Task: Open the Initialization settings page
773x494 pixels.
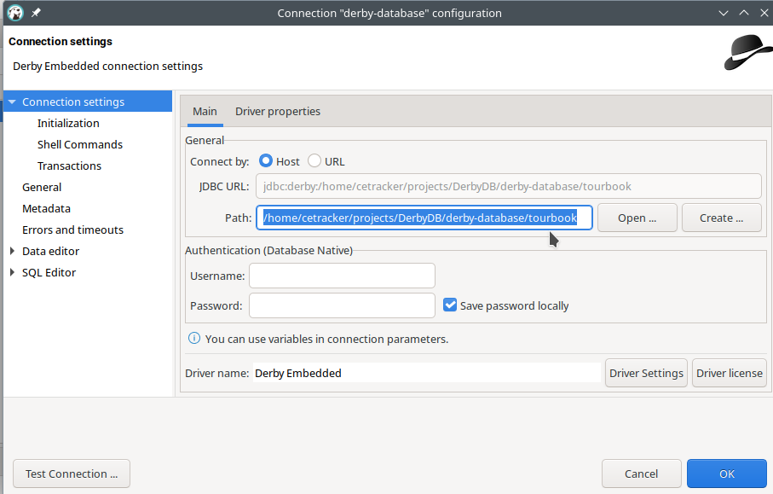Action: 68,124
